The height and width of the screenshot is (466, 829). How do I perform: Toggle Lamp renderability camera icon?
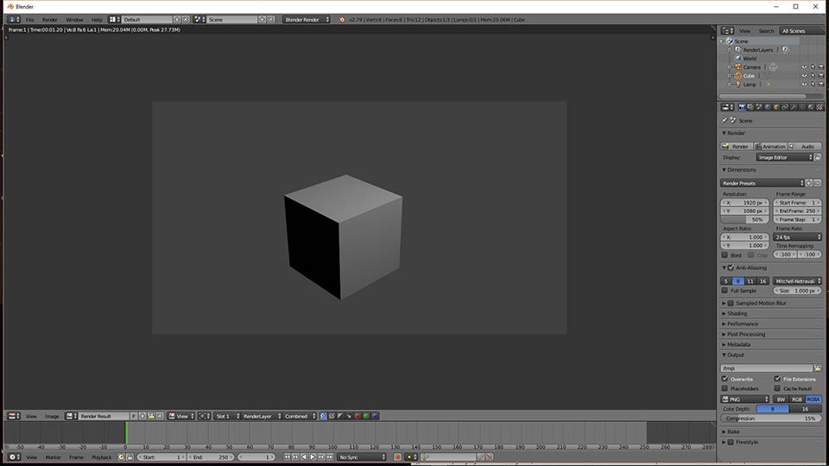point(821,84)
